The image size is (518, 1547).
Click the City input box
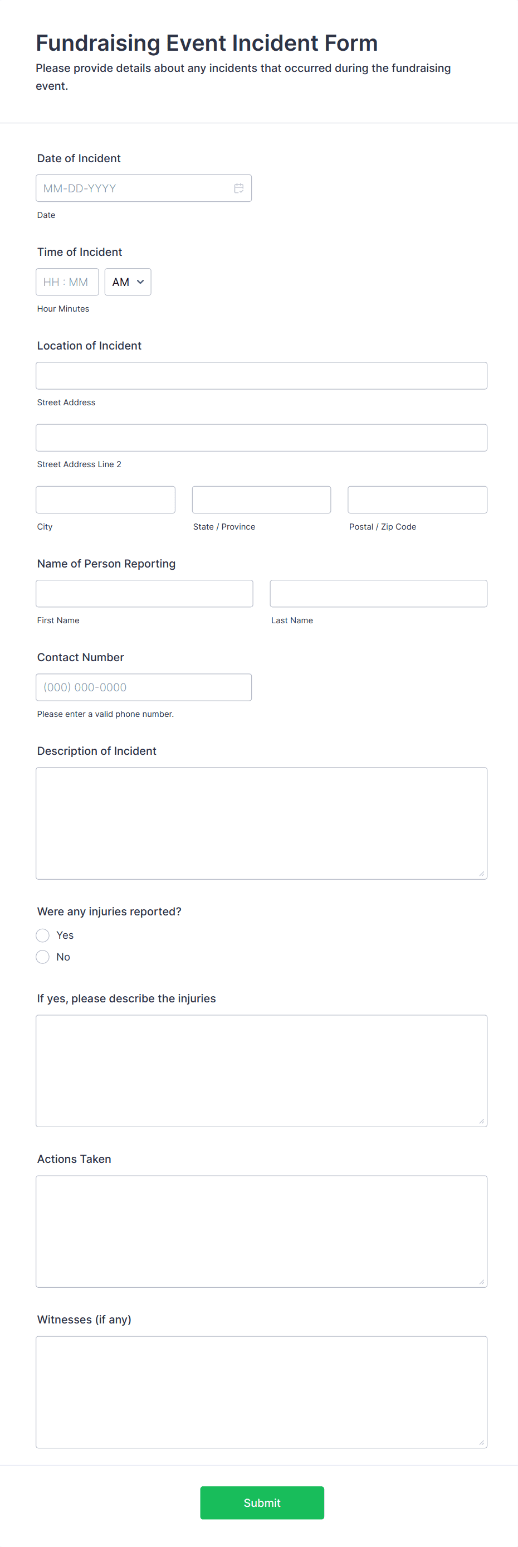coord(105,499)
